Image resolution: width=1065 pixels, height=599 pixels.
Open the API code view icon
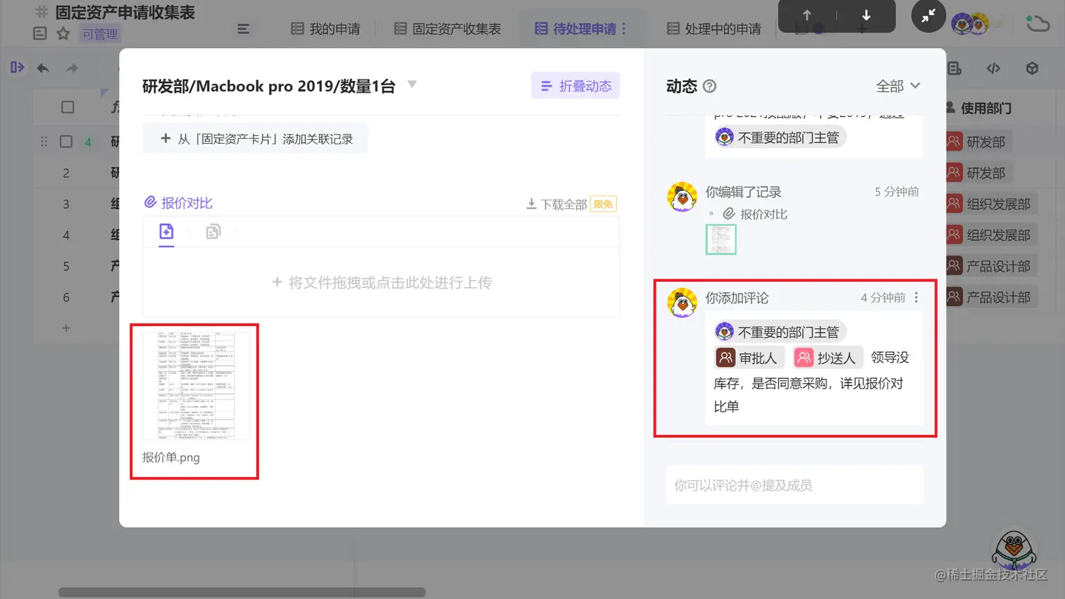pyautogui.click(x=993, y=68)
